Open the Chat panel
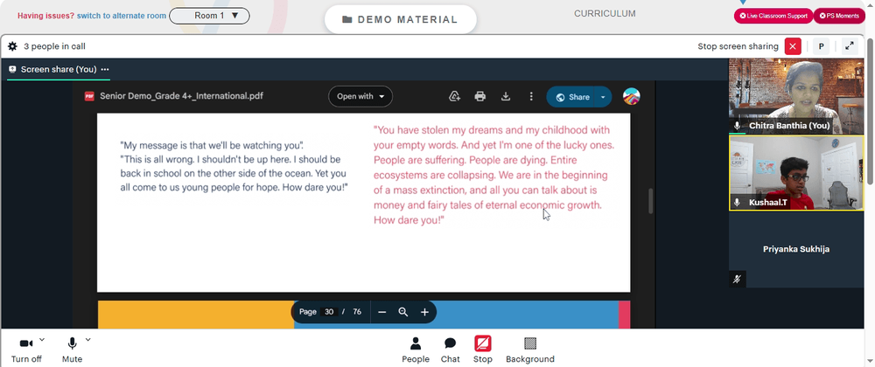The height and width of the screenshot is (367, 875). point(451,350)
